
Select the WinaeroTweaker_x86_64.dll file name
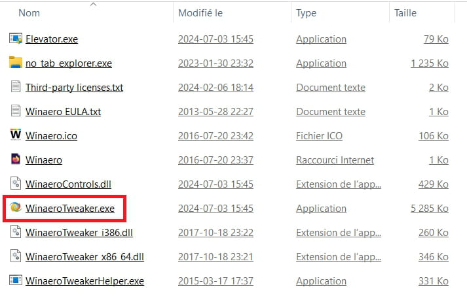click(84, 257)
